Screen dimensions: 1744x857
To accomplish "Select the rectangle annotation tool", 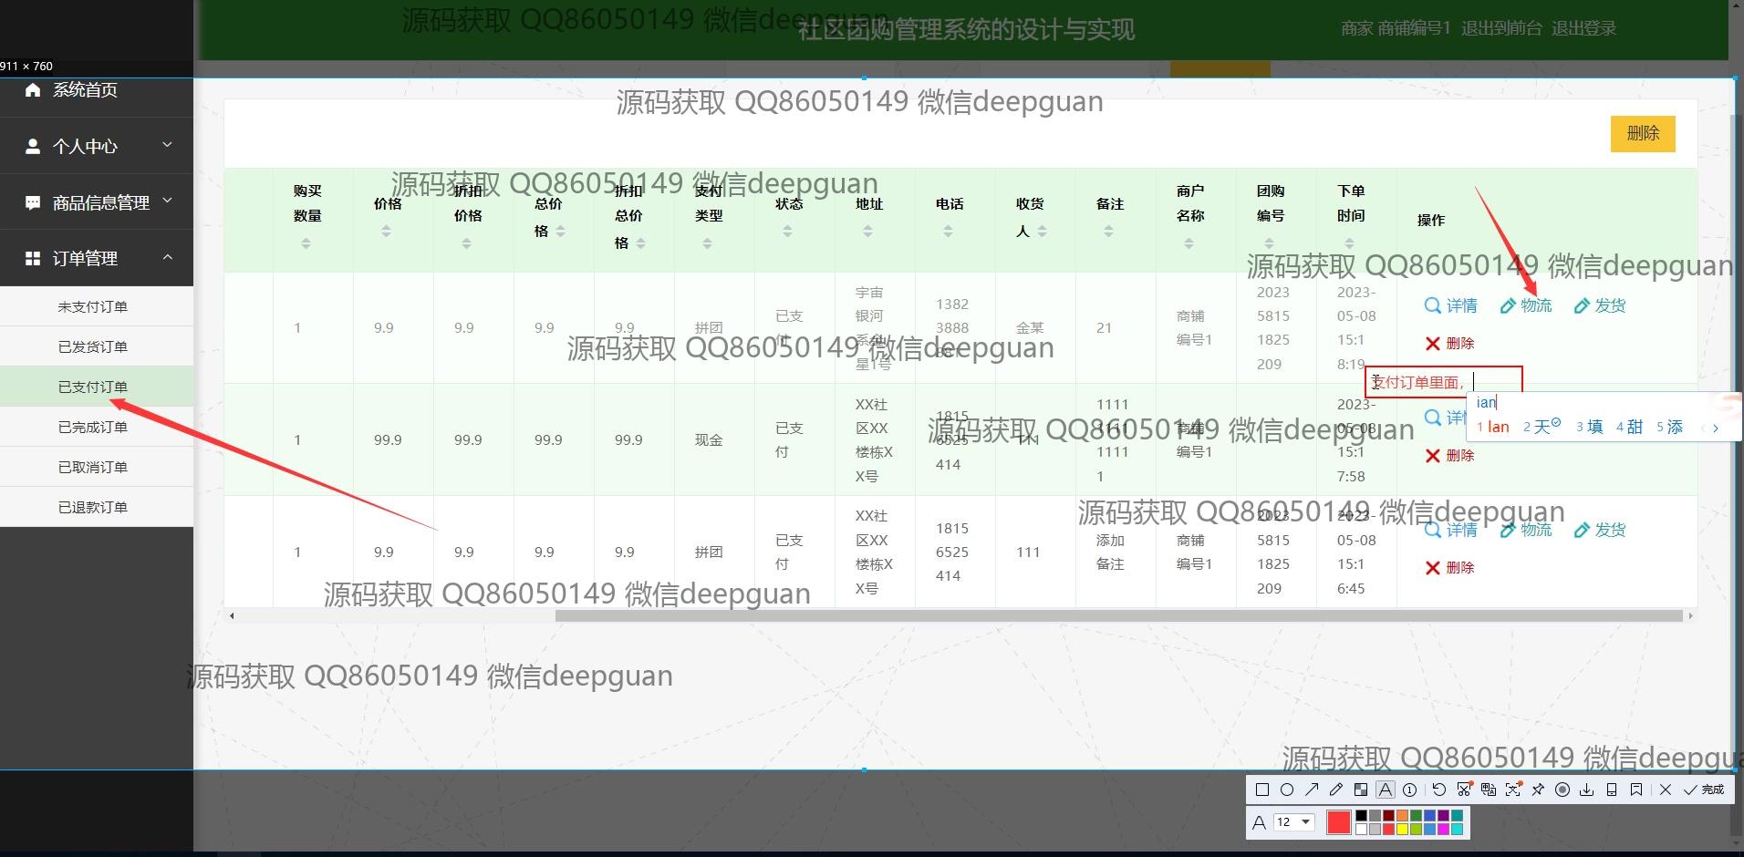I will coord(1262,790).
